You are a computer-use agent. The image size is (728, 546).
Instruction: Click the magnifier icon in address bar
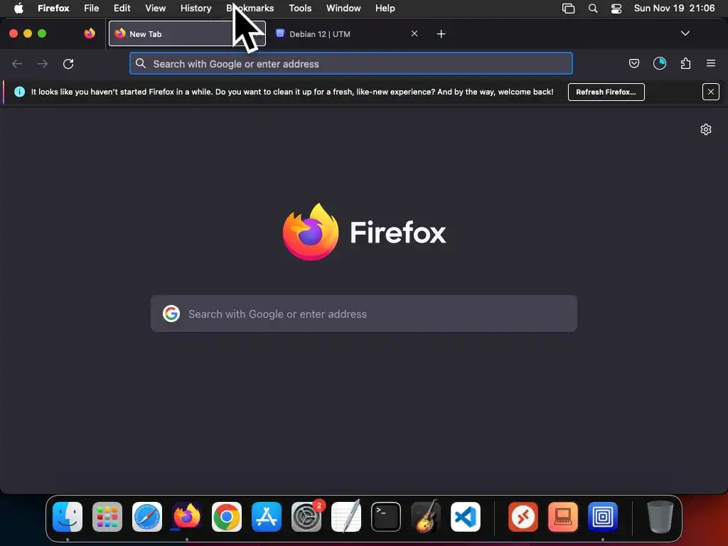coord(141,63)
